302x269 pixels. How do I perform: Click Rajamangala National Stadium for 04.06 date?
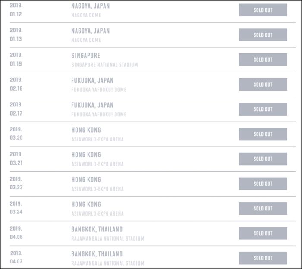pos(108,238)
